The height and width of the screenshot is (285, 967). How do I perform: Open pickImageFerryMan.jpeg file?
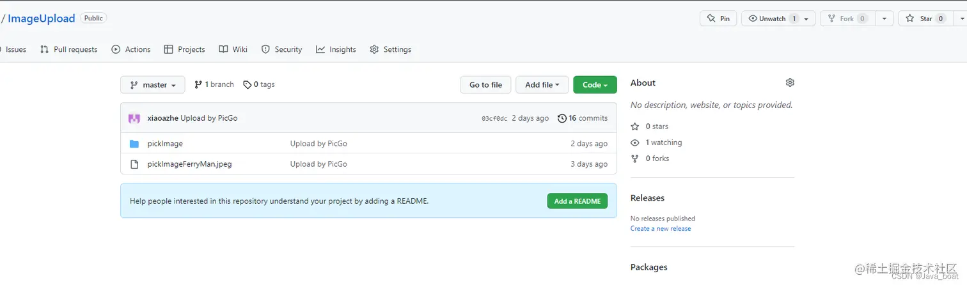tap(189, 164)
